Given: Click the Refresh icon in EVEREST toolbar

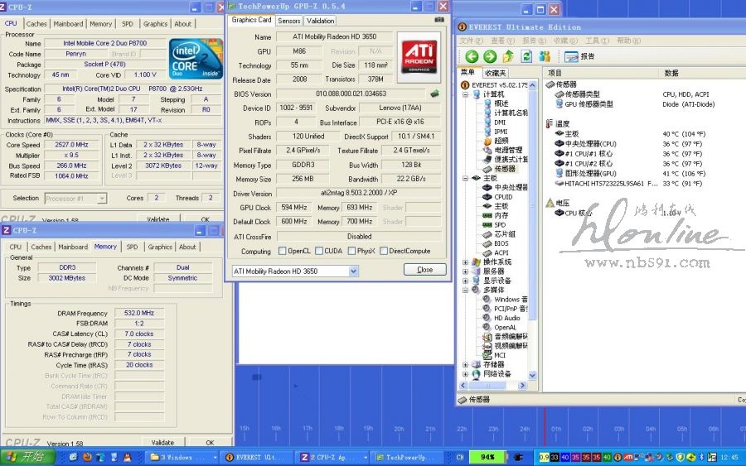Looking at the screenshot, I should pyautogui.click(x=526, y=56).
